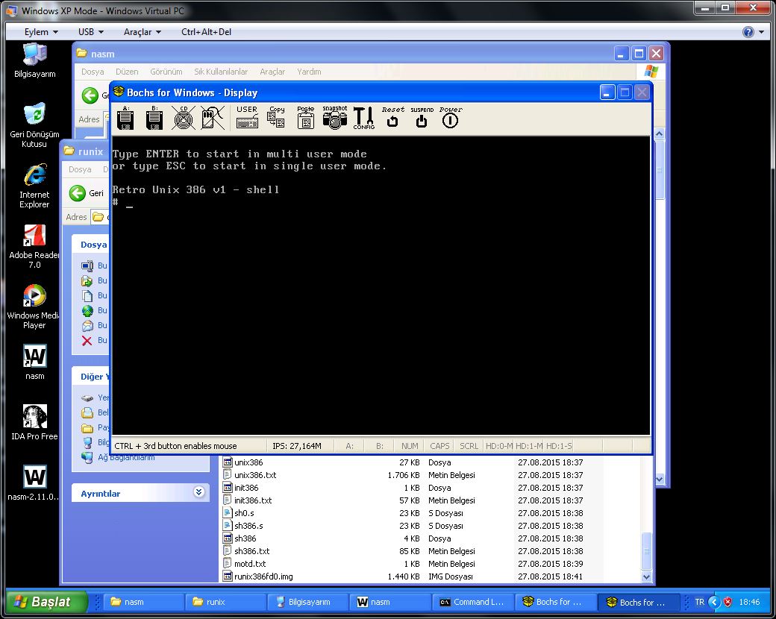Click the help question mark icon
The width and height of the screenshot is (776, 619).
[x=748, y=32]
